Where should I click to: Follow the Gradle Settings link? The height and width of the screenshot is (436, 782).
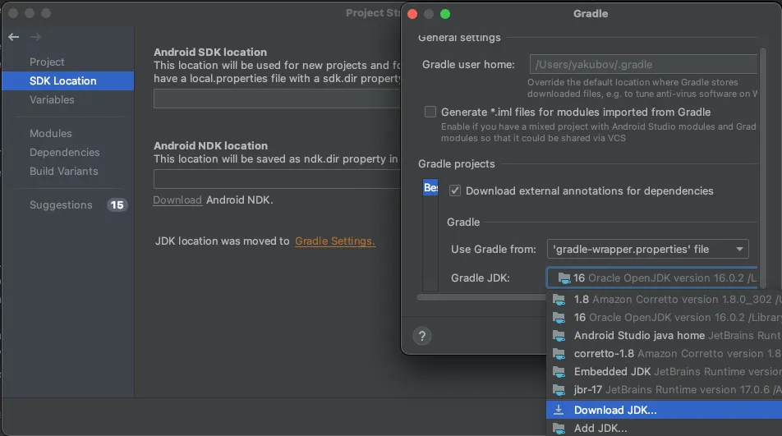pyautogui.click(x=334, y=241)
